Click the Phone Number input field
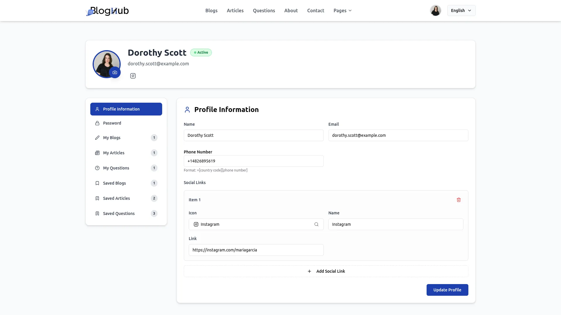561x315 pixels. tap(253, 161)
